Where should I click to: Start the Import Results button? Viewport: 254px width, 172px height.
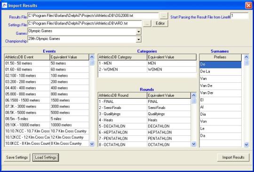click(x=233, y=157)
